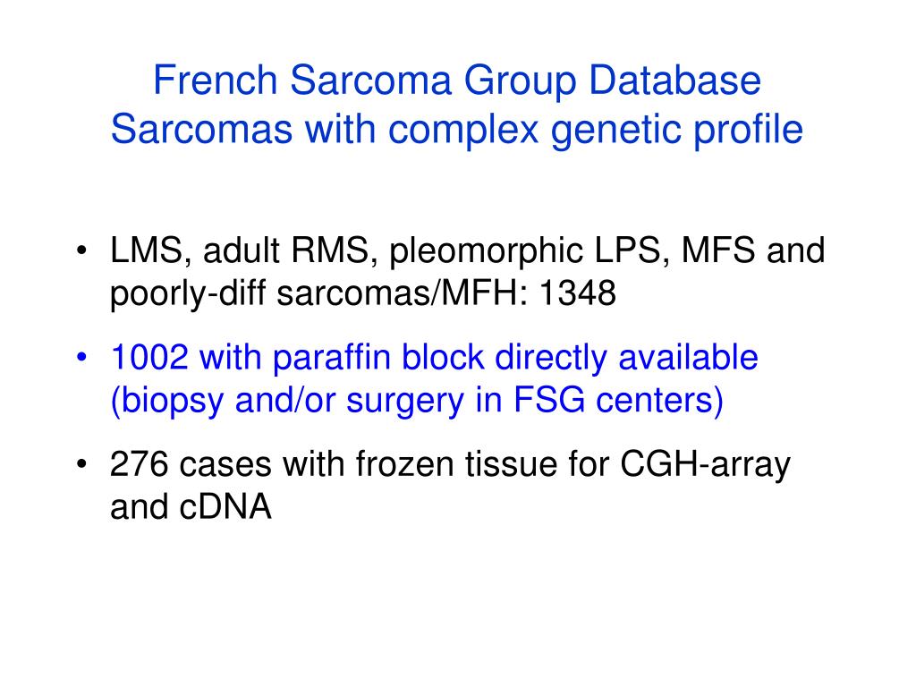This screenshot has width=916, height=687.
Task: Click the first bullet point marker
Action: click(81, 250)
